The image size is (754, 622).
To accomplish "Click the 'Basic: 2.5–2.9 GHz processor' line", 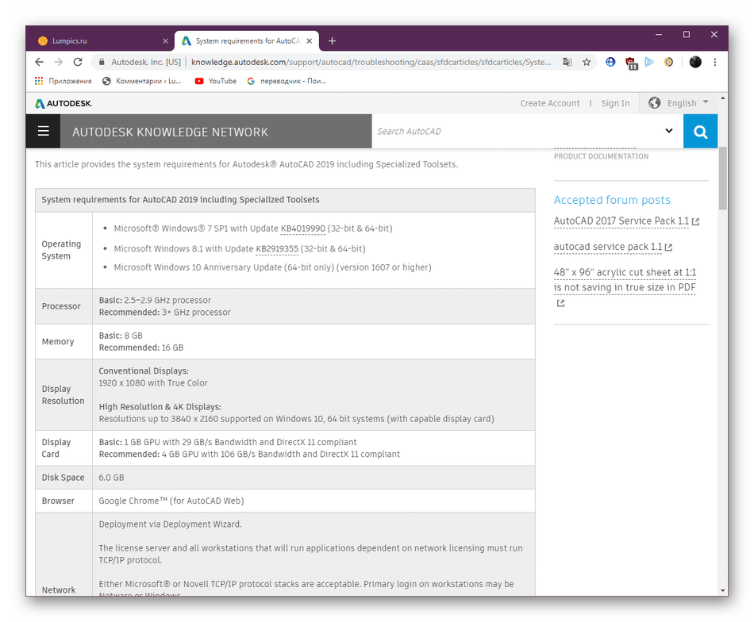I will [155, 300].
